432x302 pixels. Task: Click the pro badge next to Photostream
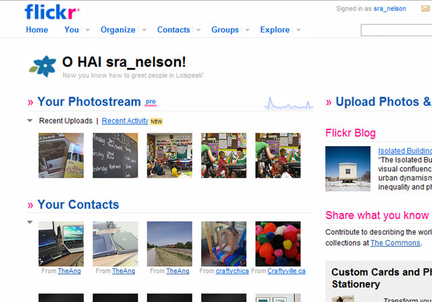(x=151, y=102)
